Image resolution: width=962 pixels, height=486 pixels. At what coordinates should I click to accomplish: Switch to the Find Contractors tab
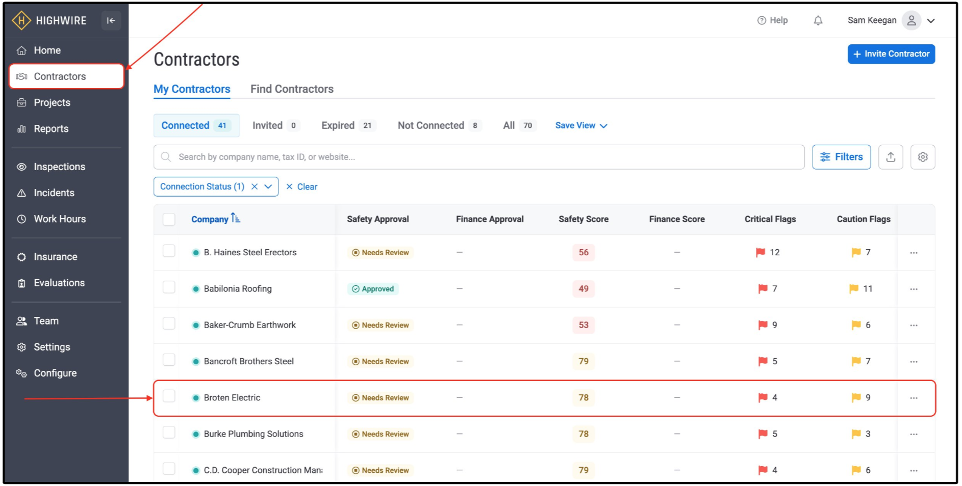pyautogui.click(x=292, y=89)
